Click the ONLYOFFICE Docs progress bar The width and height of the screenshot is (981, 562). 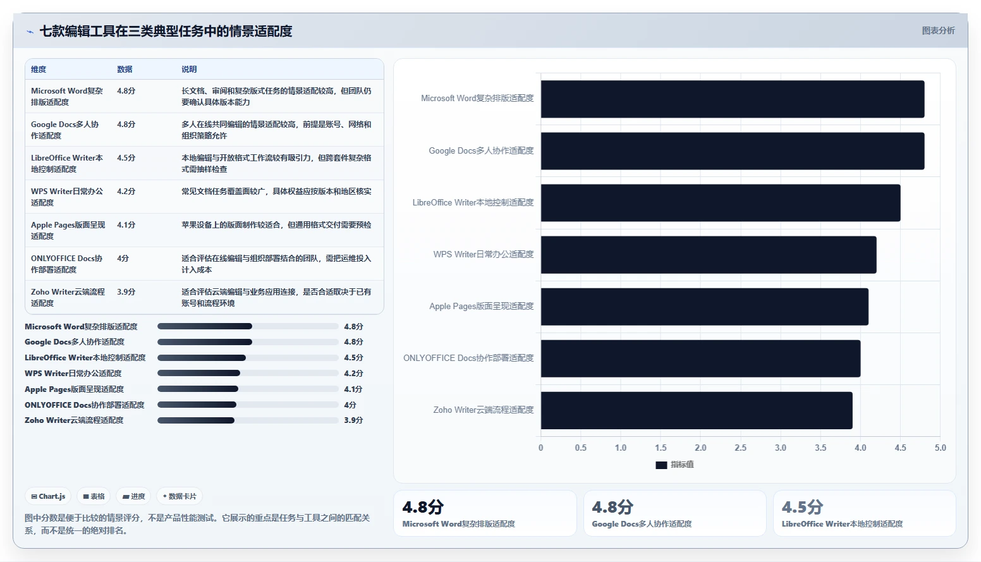[248, 405]
